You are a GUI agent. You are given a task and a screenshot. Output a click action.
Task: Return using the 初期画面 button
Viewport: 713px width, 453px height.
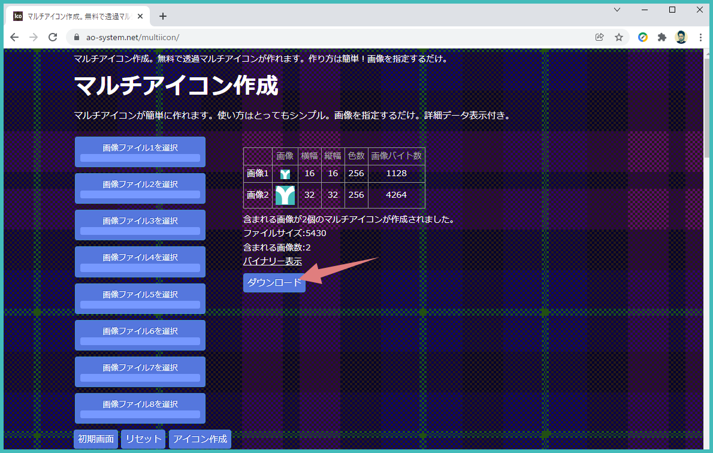[95, 439]
